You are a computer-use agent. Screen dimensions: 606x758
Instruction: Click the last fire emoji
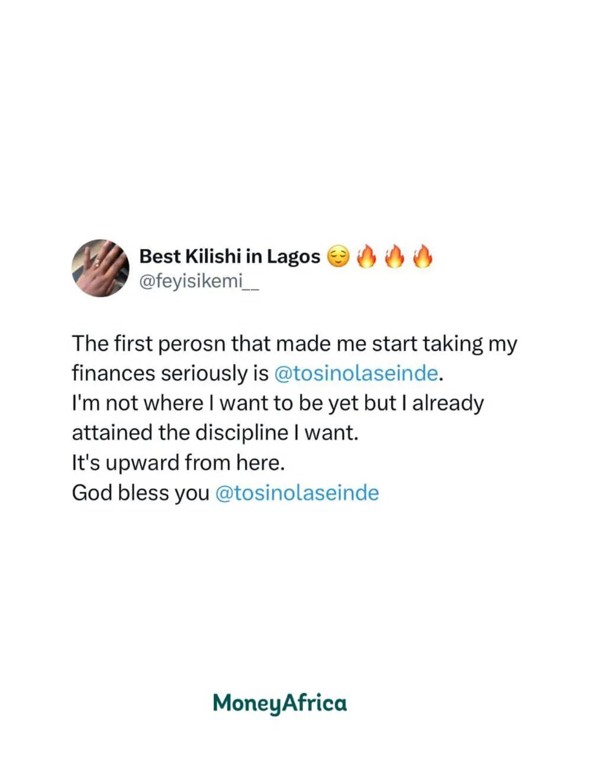tap(422, 256)
